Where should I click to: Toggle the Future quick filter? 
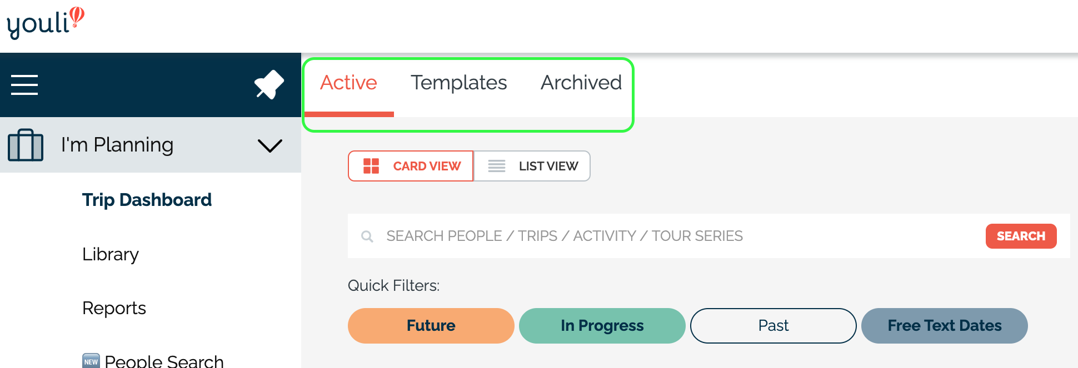click(x=431, y=326)
